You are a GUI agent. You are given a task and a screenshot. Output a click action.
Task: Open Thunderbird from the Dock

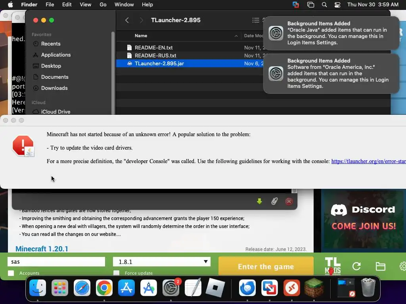247,288
